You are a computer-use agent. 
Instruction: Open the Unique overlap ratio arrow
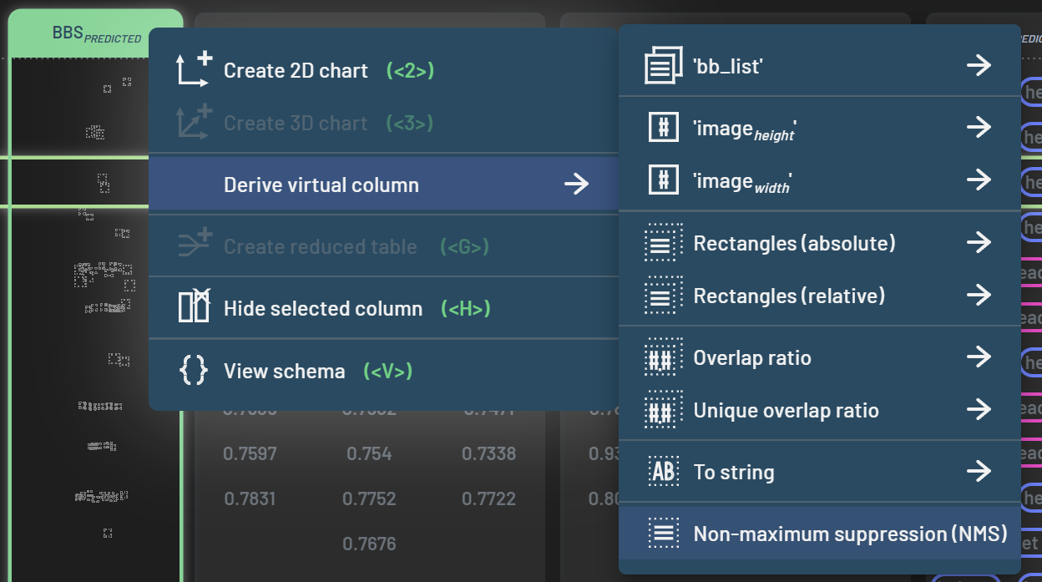[x=979, y=410]
